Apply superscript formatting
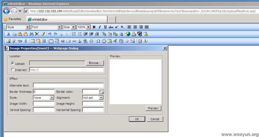Viewport: 259px width, 137px height. (117, 27)
